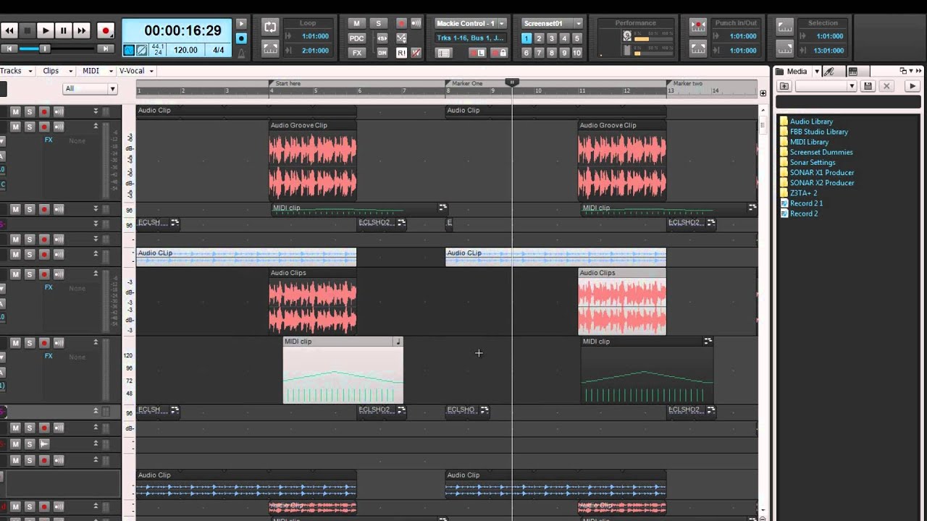Click the browser save preset icon
The height and width of the screenshot is (521, 927).
(x=868, y=86)
